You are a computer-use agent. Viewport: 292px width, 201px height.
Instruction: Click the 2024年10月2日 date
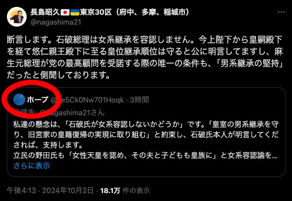(x=68, y=190)
